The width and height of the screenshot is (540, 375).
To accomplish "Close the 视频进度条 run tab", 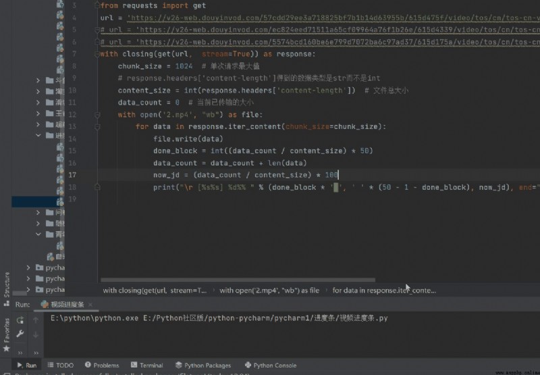I will tap(90, 304).
